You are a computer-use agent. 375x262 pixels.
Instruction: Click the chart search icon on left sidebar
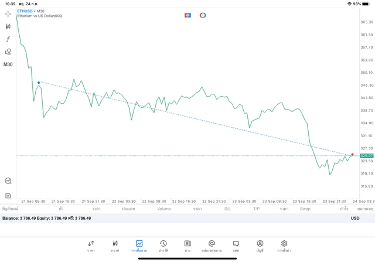point(8,181)
